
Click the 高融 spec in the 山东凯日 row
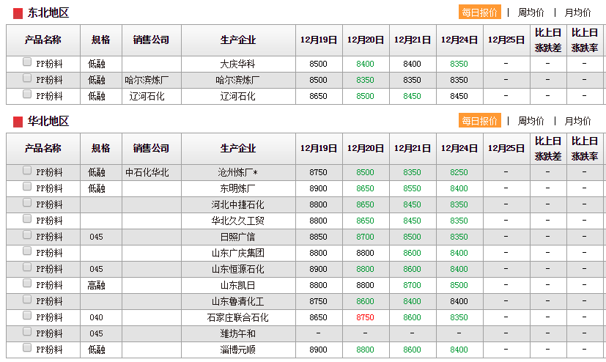pyautogui.click(x=96, y=285)
